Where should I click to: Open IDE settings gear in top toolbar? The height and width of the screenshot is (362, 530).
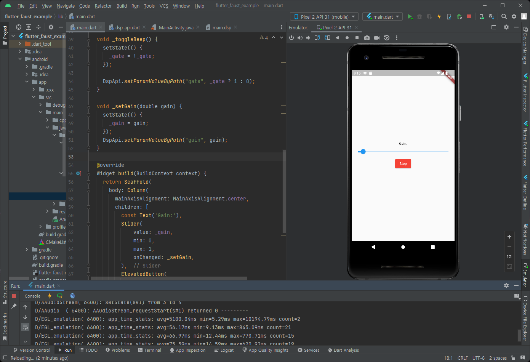click(514, 16)
